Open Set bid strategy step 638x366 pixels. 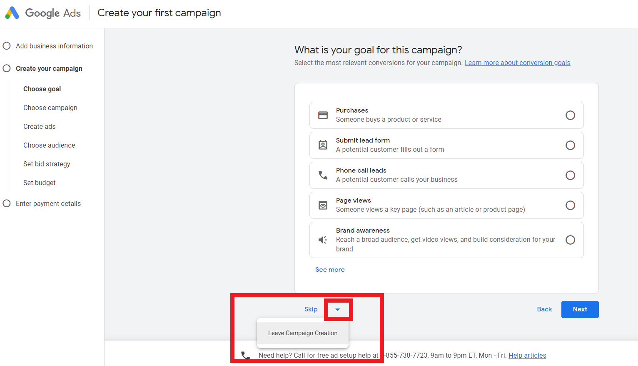(47, 164)
